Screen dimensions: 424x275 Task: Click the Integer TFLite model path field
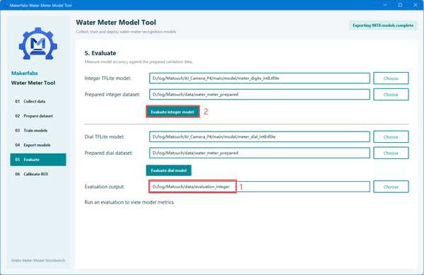pos(259,78)
